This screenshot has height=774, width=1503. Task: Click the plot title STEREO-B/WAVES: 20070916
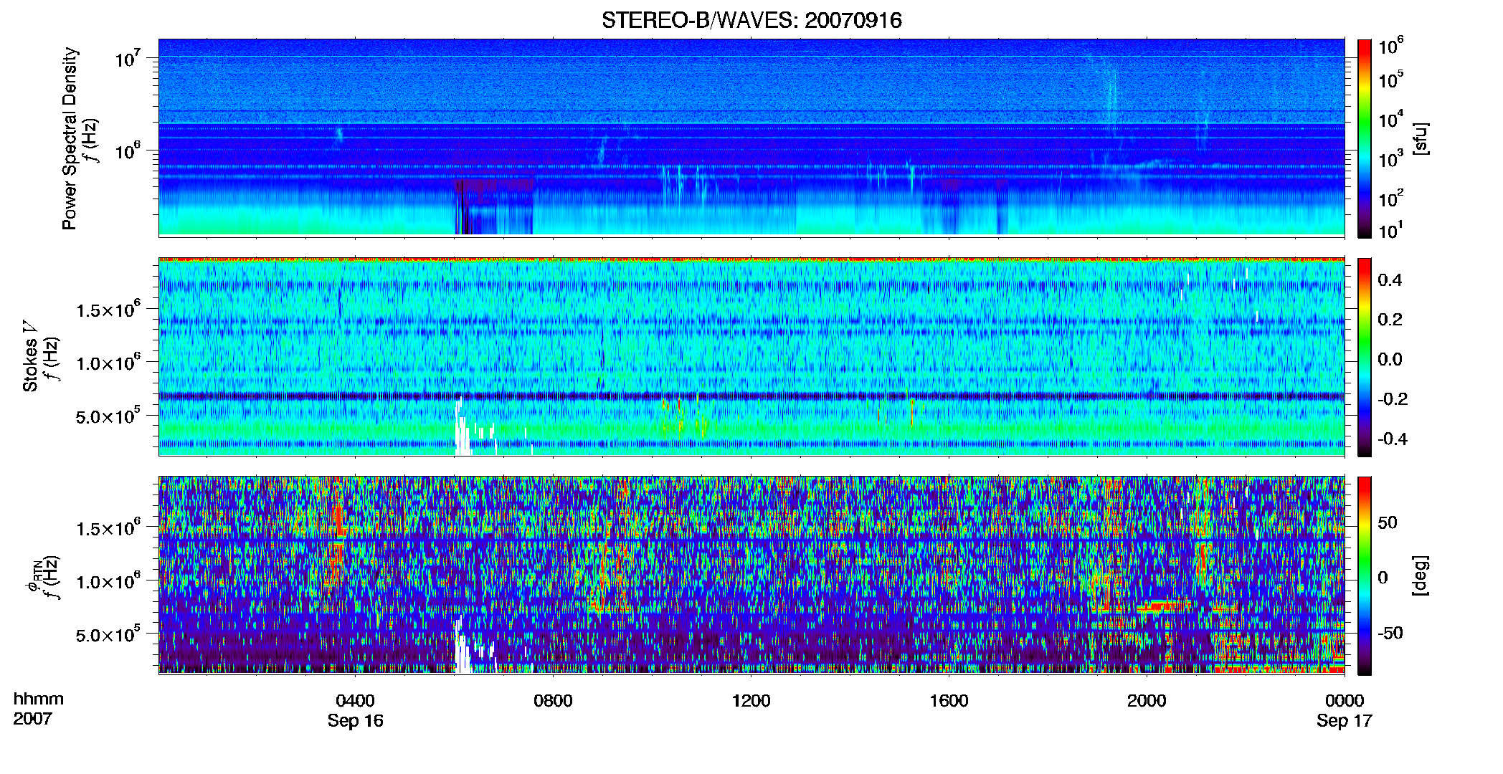(x=751, y=20)
